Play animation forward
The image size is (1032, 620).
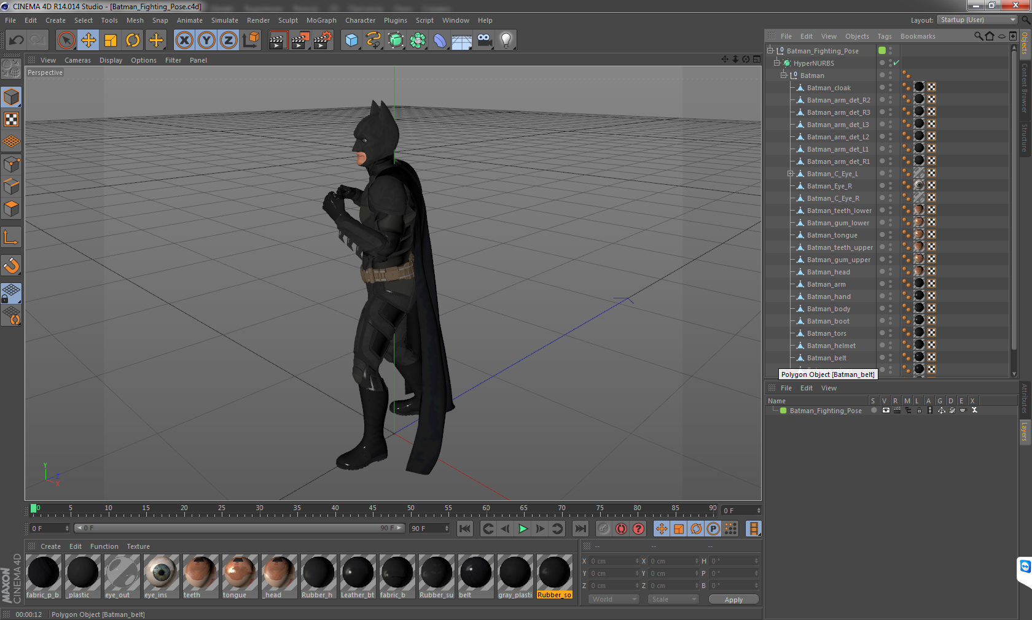(523, 529)
